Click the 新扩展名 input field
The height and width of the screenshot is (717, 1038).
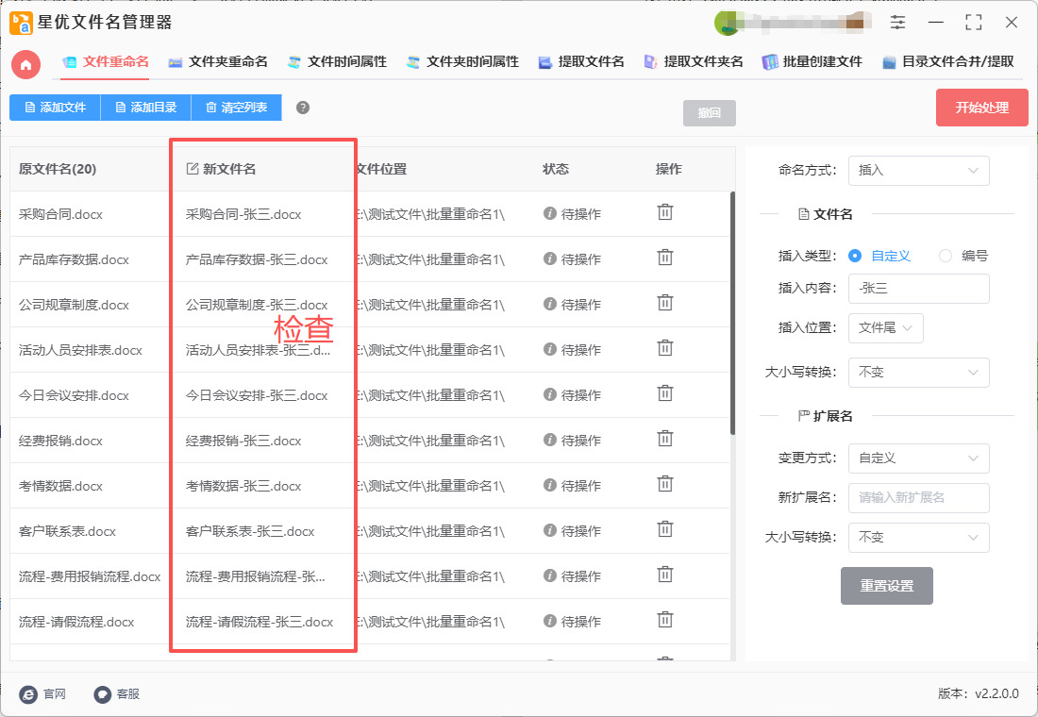tap(918, 497)
